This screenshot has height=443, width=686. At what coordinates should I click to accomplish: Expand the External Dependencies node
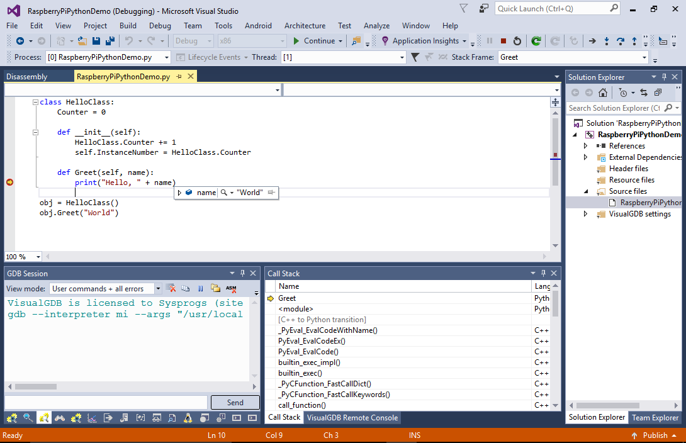point(585,157)
